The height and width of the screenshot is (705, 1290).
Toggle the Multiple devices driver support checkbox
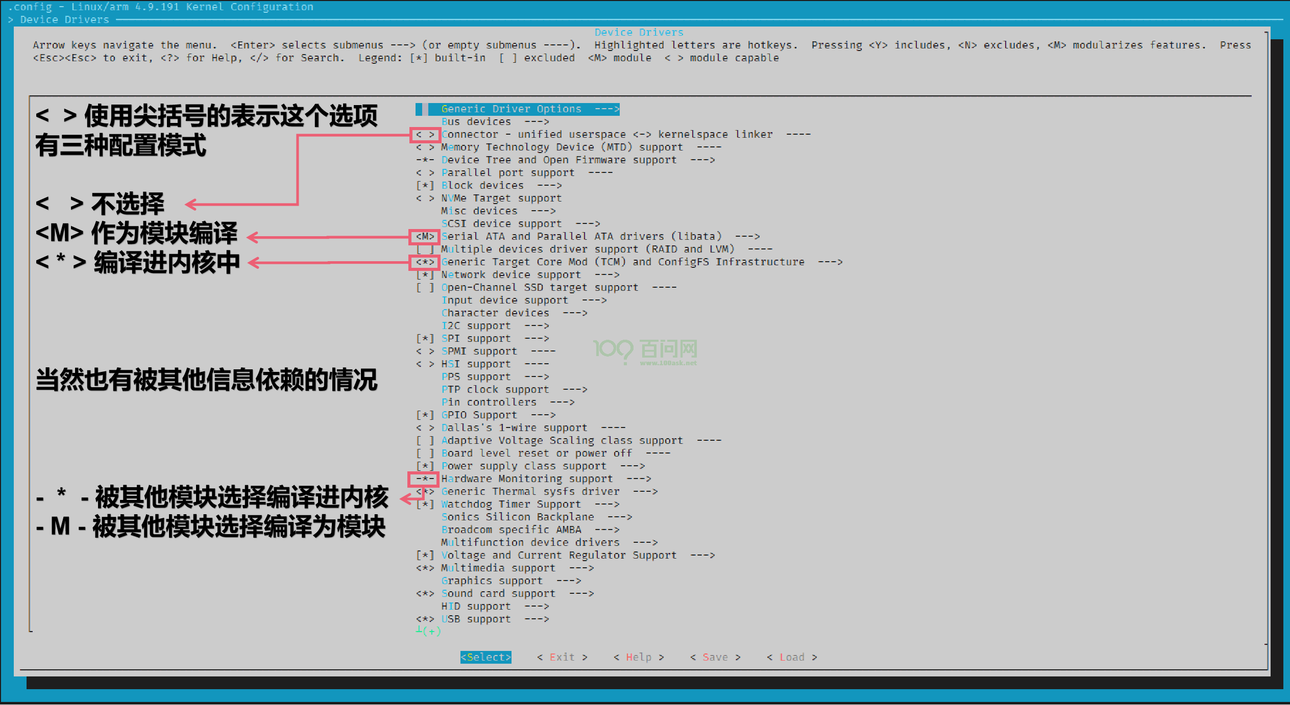(x=425, y=249)
